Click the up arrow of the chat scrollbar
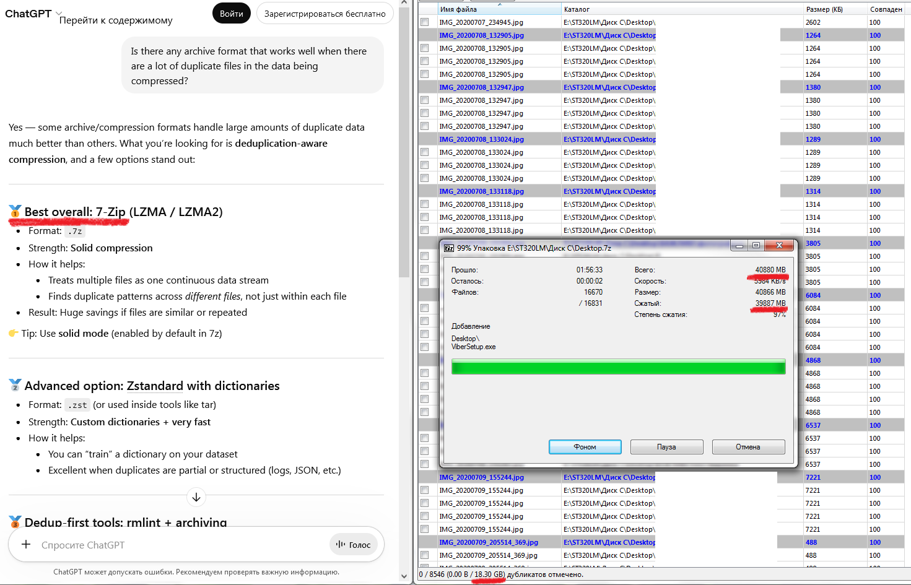 (404, 4)
